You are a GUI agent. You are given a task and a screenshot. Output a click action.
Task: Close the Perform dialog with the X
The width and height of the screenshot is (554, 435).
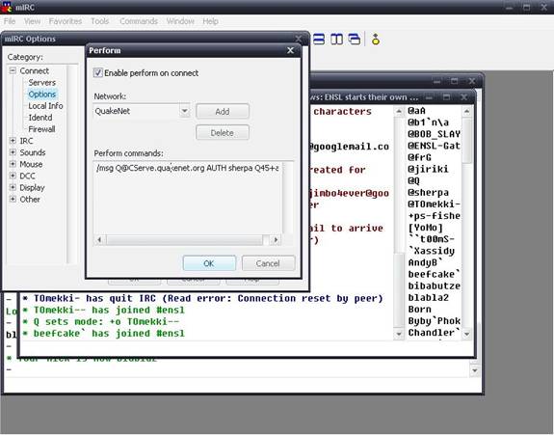tap(290, 50)
